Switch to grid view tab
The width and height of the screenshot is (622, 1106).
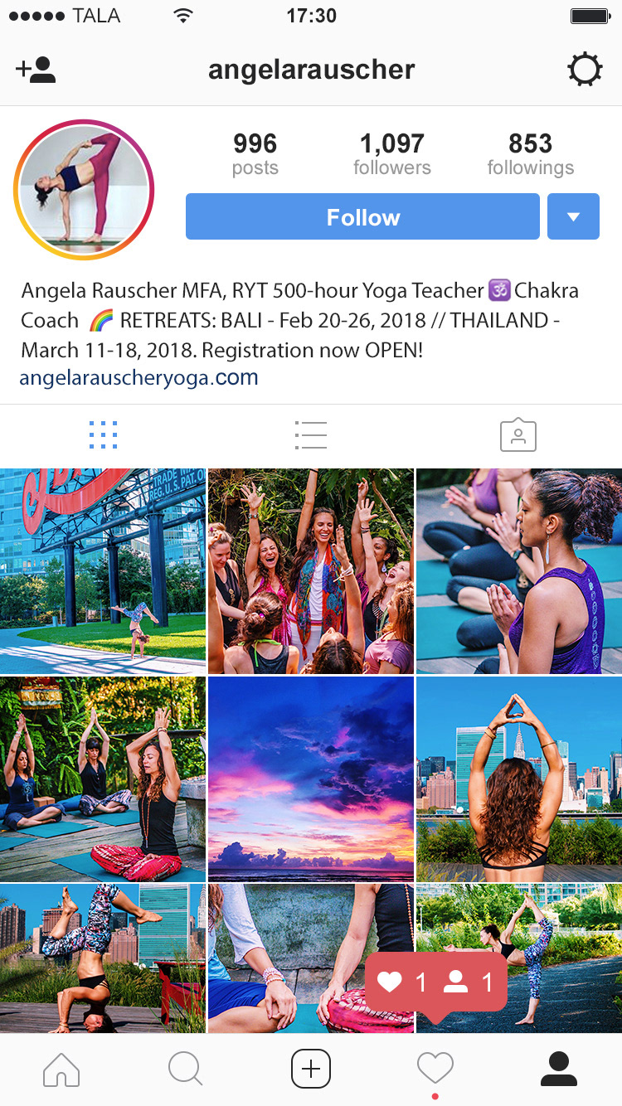(x=103, y=434)
